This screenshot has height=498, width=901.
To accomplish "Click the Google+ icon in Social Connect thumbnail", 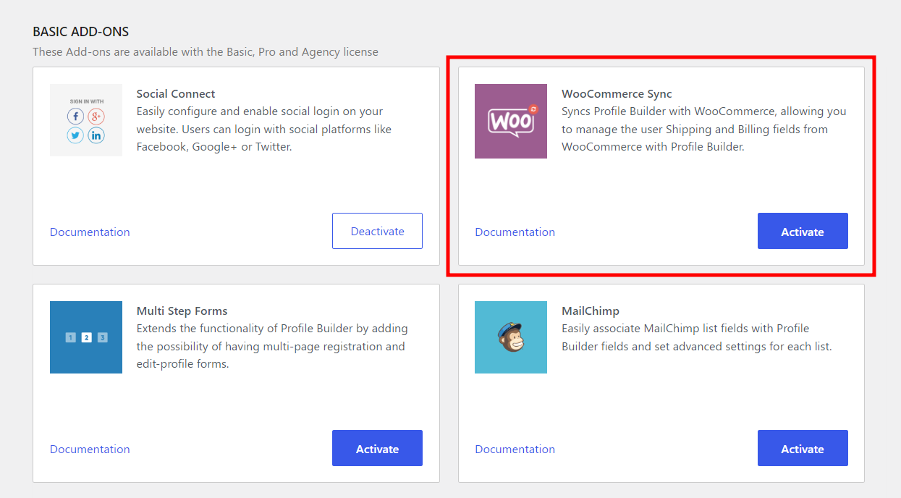I will [x=96, y=117].
